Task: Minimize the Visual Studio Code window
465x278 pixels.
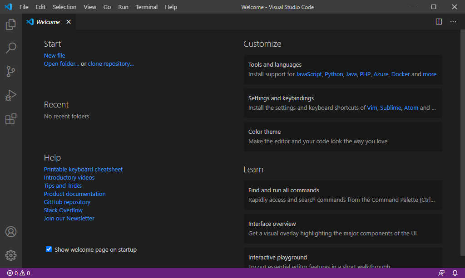Action: coord(413,7)
